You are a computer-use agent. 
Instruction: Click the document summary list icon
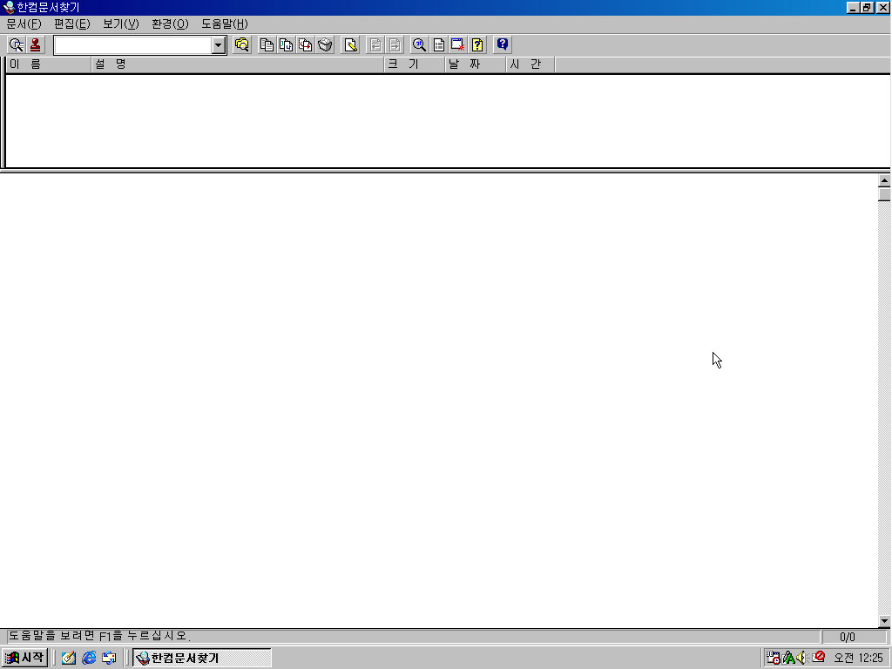(x=439, y=45)
